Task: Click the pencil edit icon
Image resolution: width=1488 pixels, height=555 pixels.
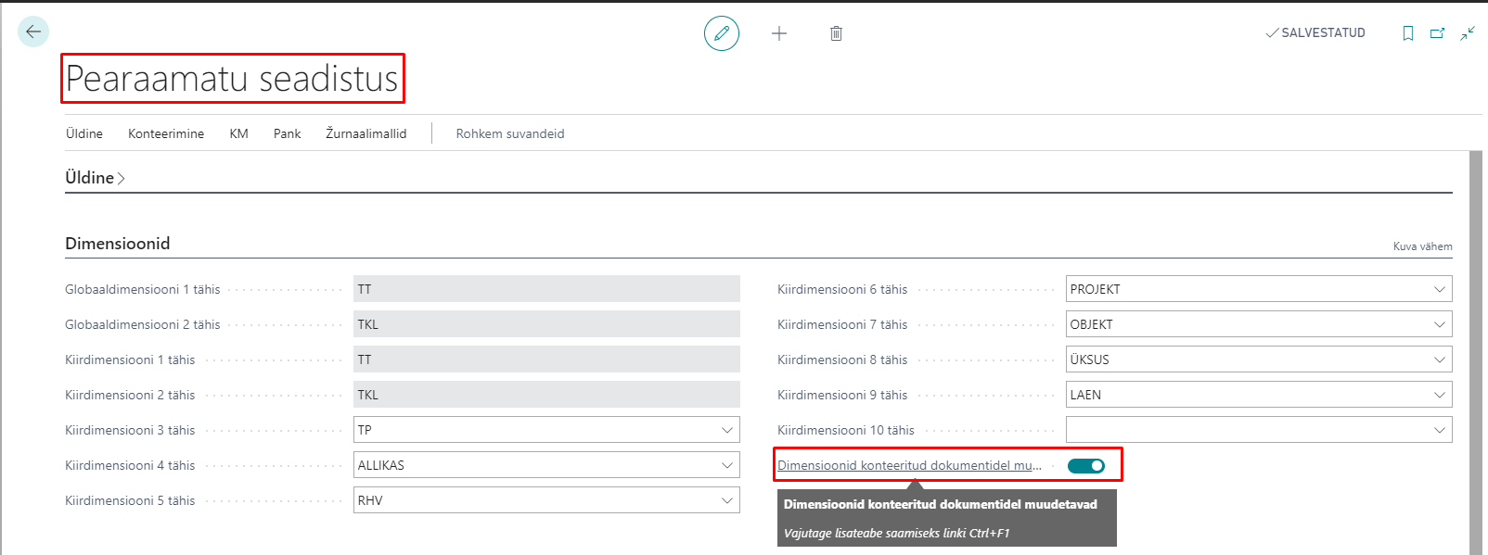Action: click(722, 33)
